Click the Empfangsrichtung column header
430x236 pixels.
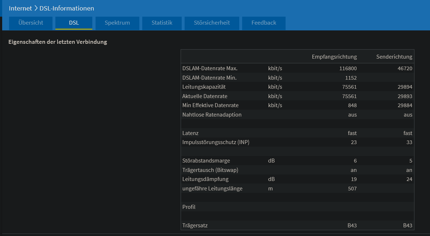pos(334,57)
